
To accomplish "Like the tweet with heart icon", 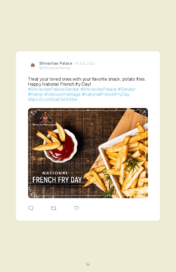I will (76, 208).
